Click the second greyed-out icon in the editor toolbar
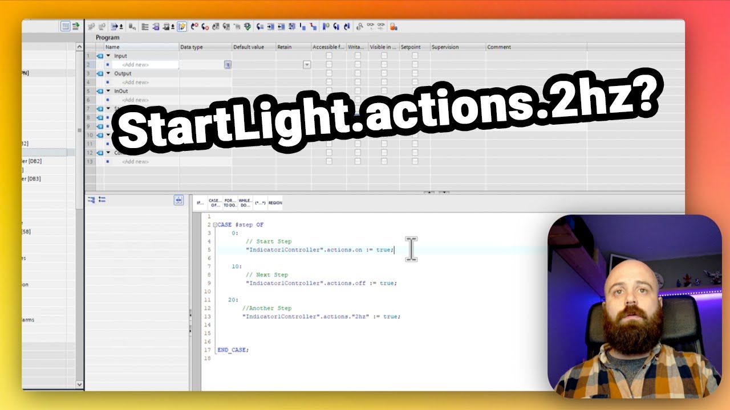Screen dimensions: 730x410 pyautogui.click(x=102, y=26)
